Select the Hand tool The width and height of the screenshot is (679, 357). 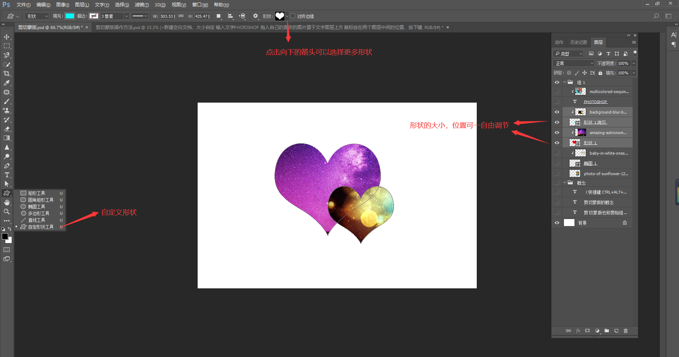(7, 202)
